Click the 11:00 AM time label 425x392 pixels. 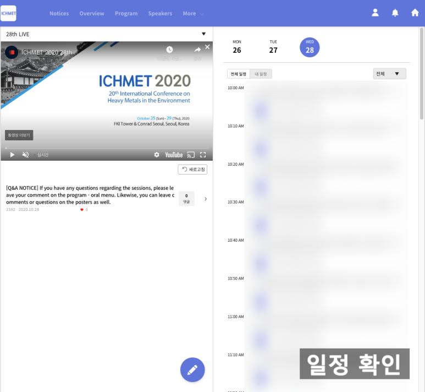tap(235, 317)
